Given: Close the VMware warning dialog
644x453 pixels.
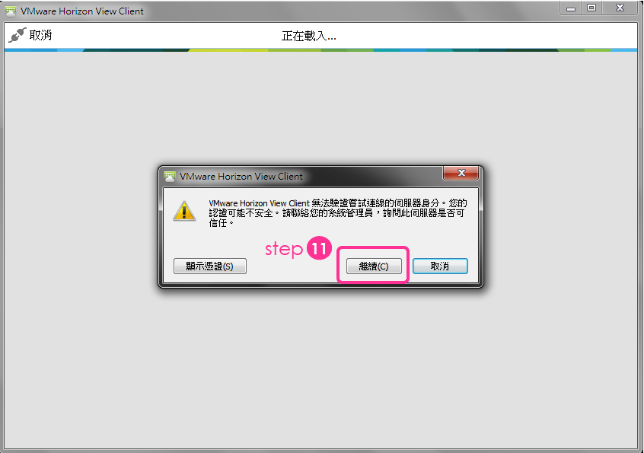Looking at the screenshot, I should tap(461, 174).
